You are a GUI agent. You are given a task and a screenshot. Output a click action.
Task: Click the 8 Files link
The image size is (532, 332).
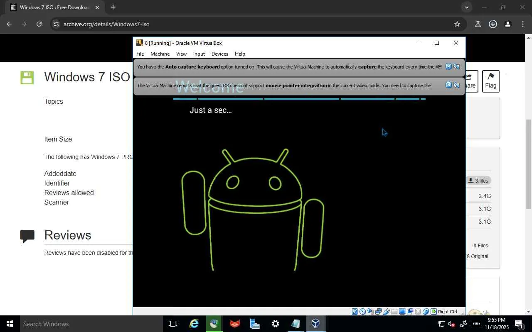pyautogui.click(x=481, y=246)
